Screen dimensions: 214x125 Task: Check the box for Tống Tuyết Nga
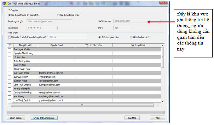coord(9,69)
